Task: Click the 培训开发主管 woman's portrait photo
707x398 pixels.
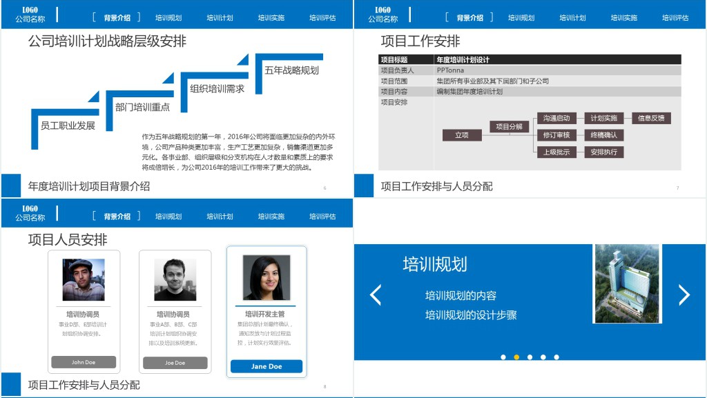Action: click(x=267, y=278)
